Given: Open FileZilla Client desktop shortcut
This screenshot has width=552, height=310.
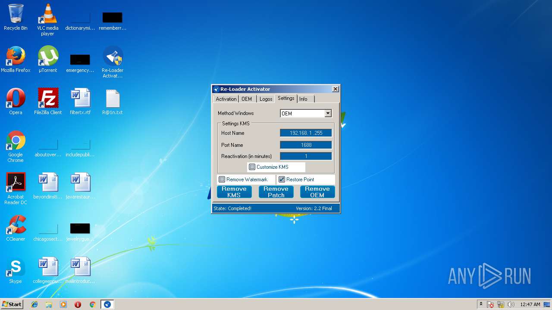Looking at the screenshot, I should (x=48, y=102).
